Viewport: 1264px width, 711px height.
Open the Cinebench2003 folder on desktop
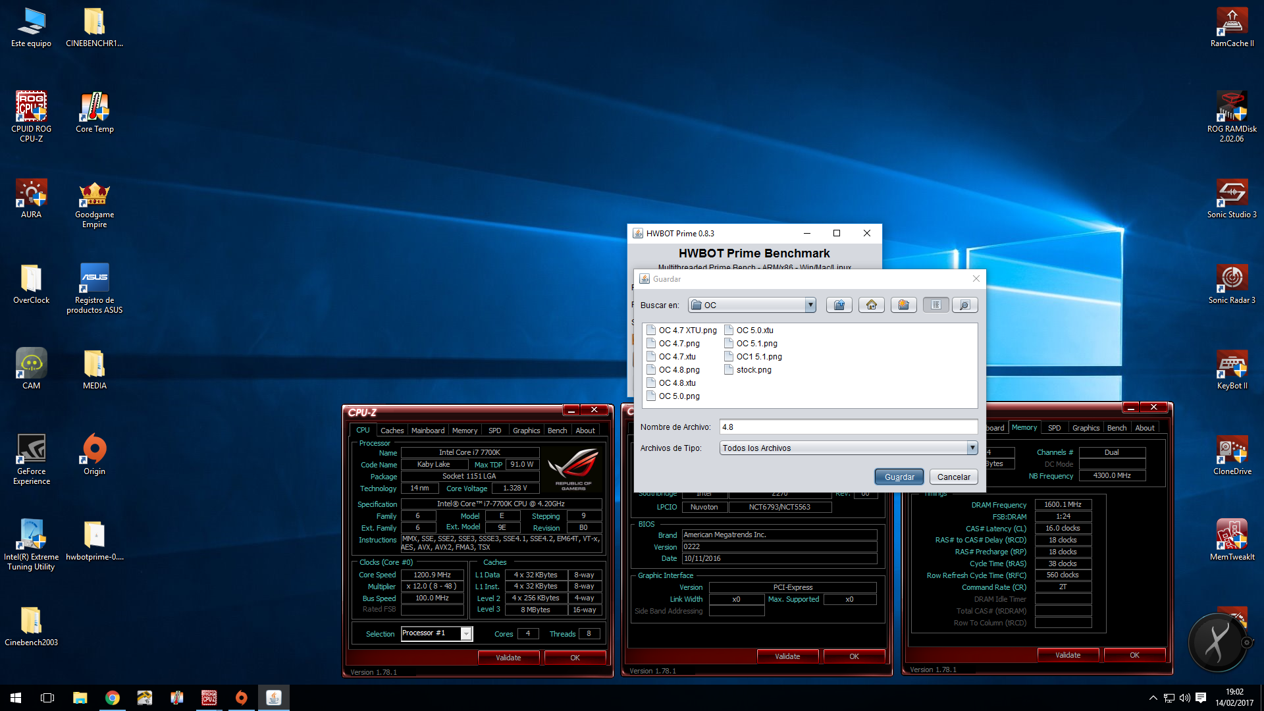[31, 625]
